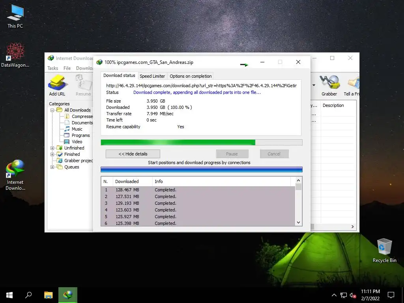Open the Windows Start menu

click(9, 295)
